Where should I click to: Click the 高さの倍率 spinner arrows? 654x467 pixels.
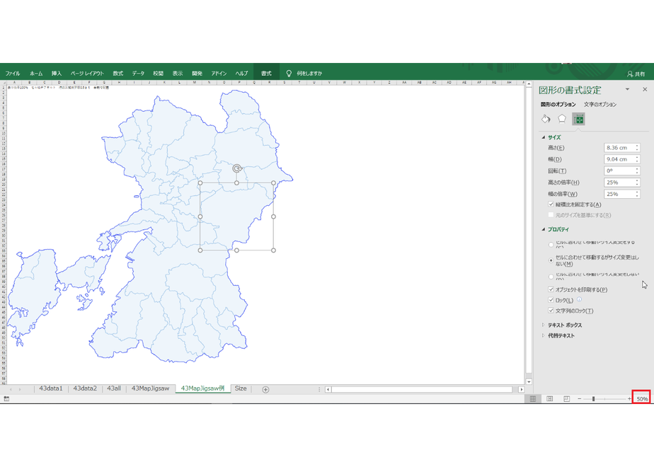pos(637,183)
